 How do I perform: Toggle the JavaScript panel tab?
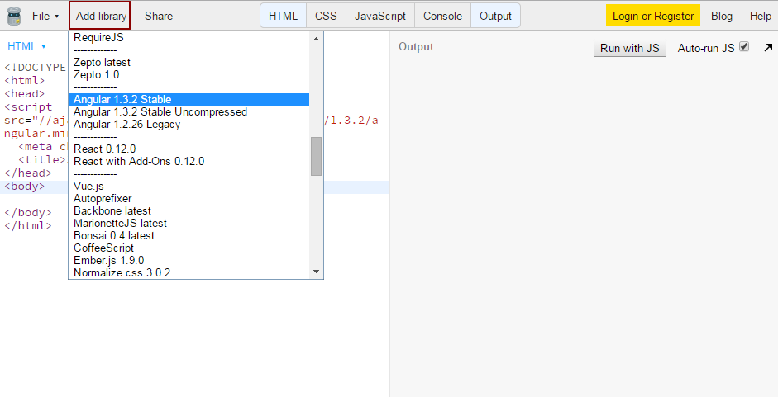[x=380, y=16]
